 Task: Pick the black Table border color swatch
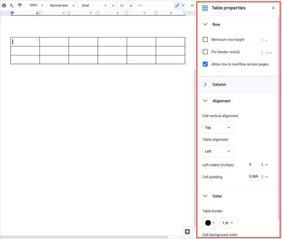[x=209, y=223]
